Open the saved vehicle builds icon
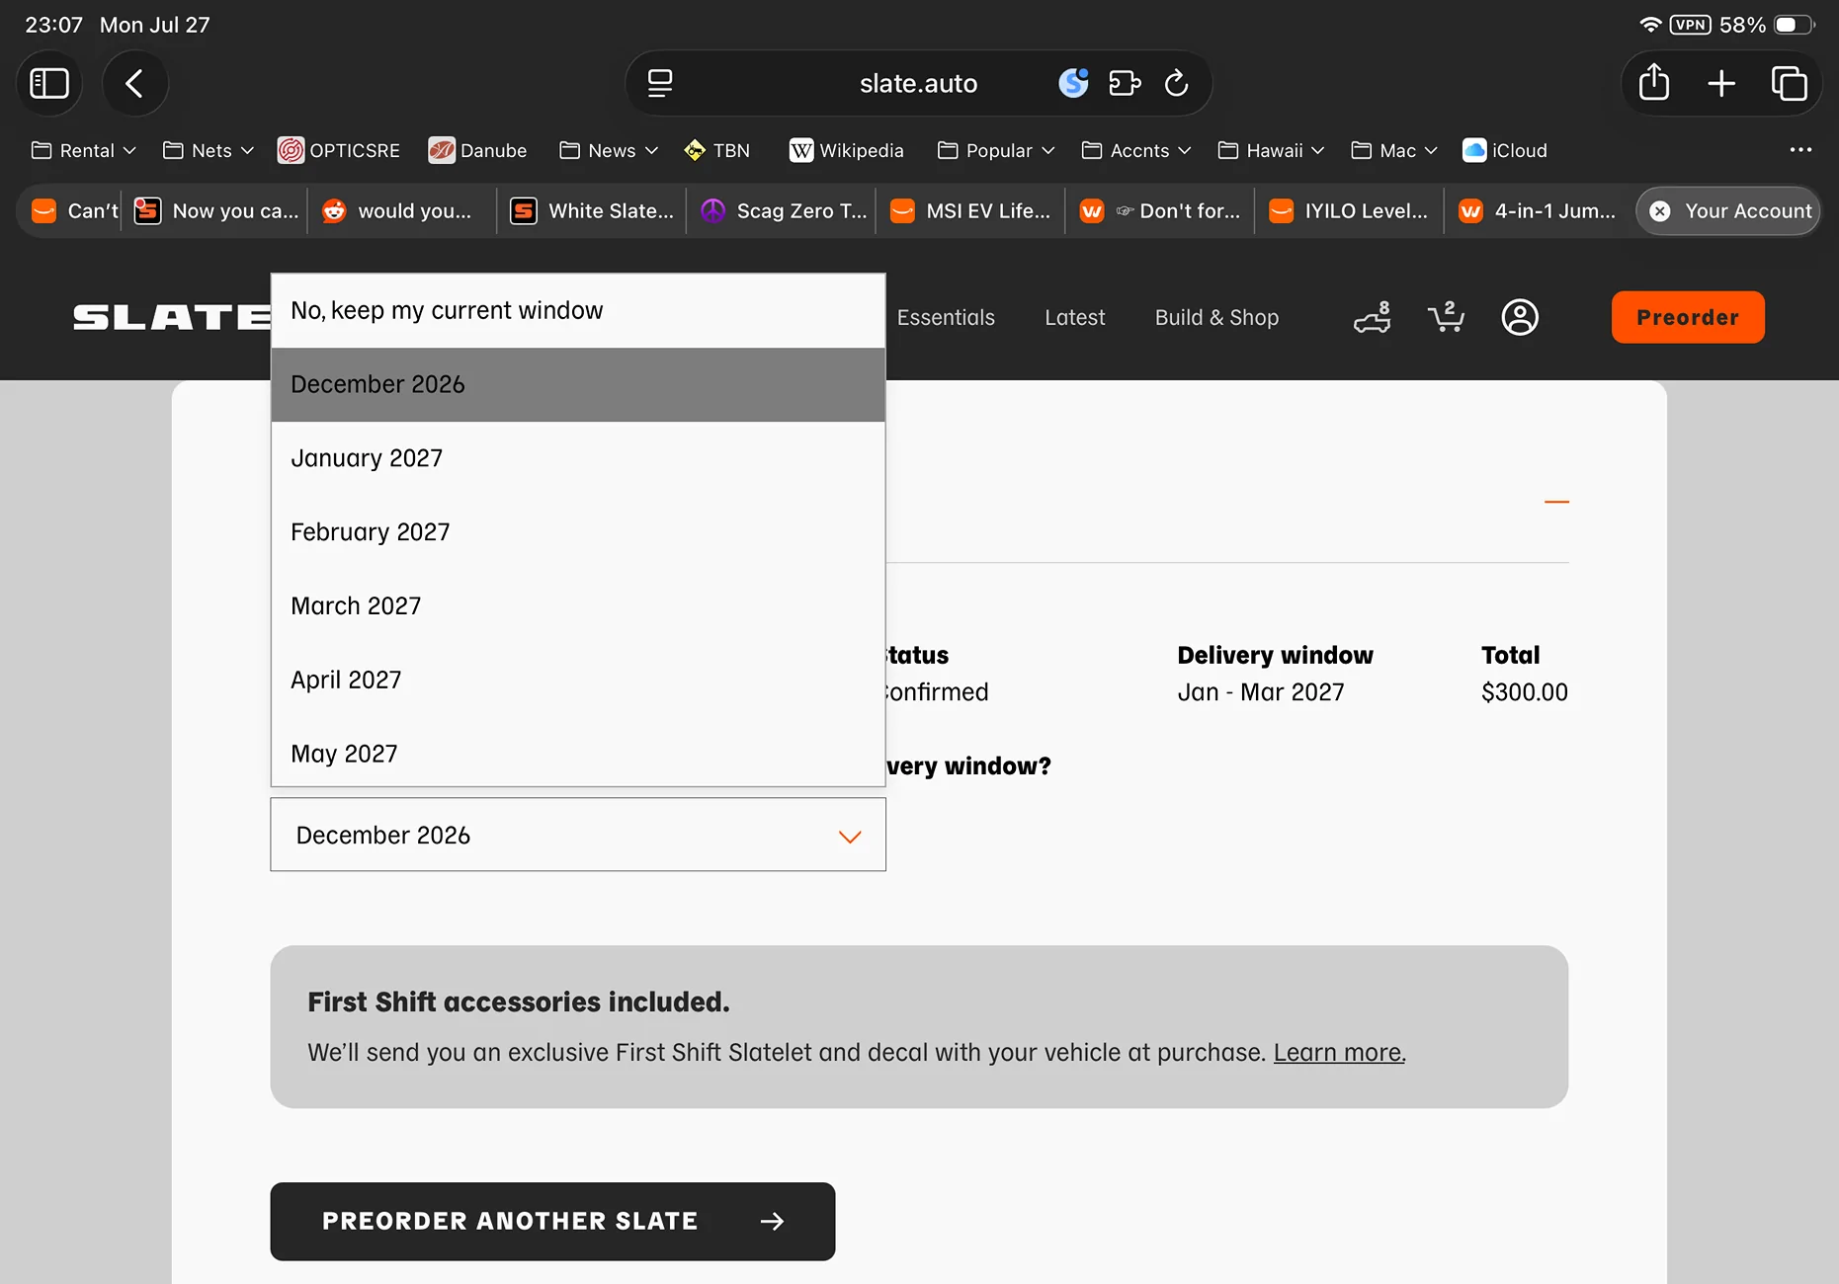This screenshot has height=1284, width=1839. click(1373, 317)
